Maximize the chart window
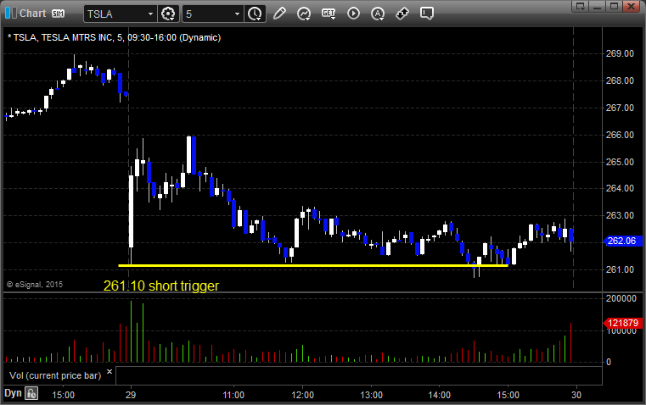Image resolution: width=646 pixels, height=405 pixels. pyautogui.click(x=614, y=6)
